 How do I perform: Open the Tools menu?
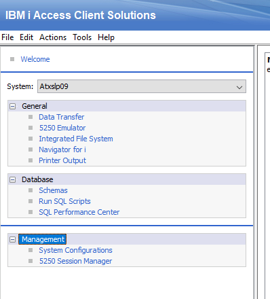pyautogui.click(x=82, y=37)
